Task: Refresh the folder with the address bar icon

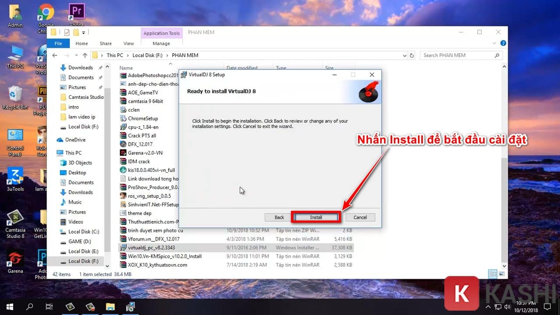Action: coord(411,55)
